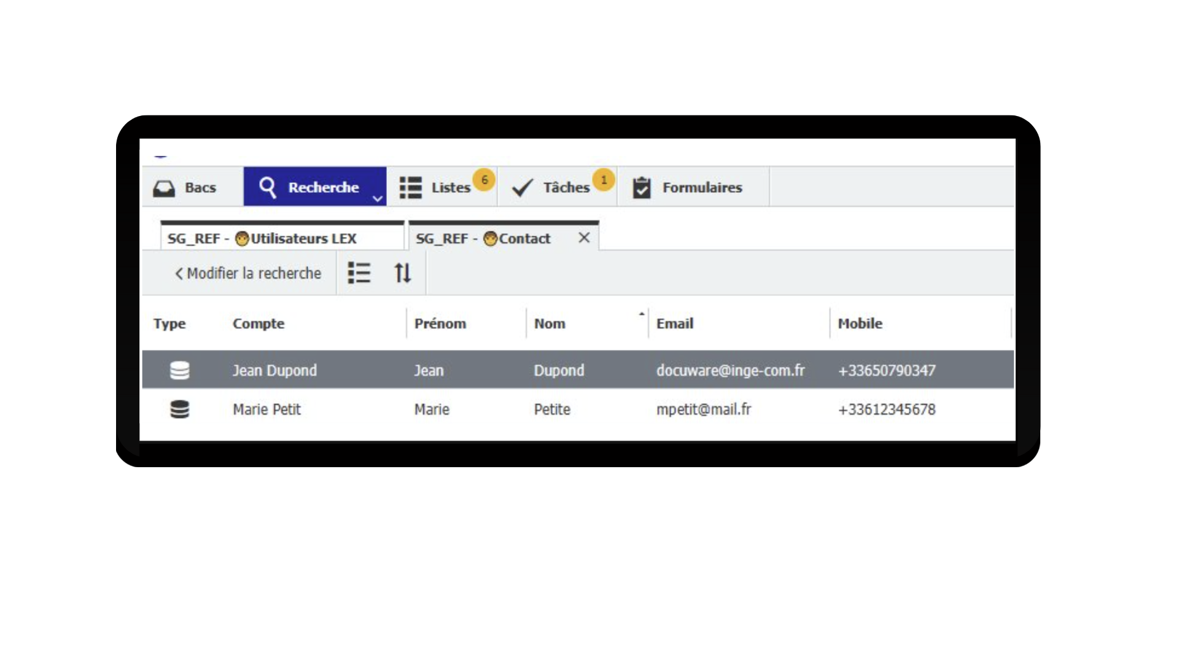
Task: Click the sort order arrows icon
Action: 403,273
